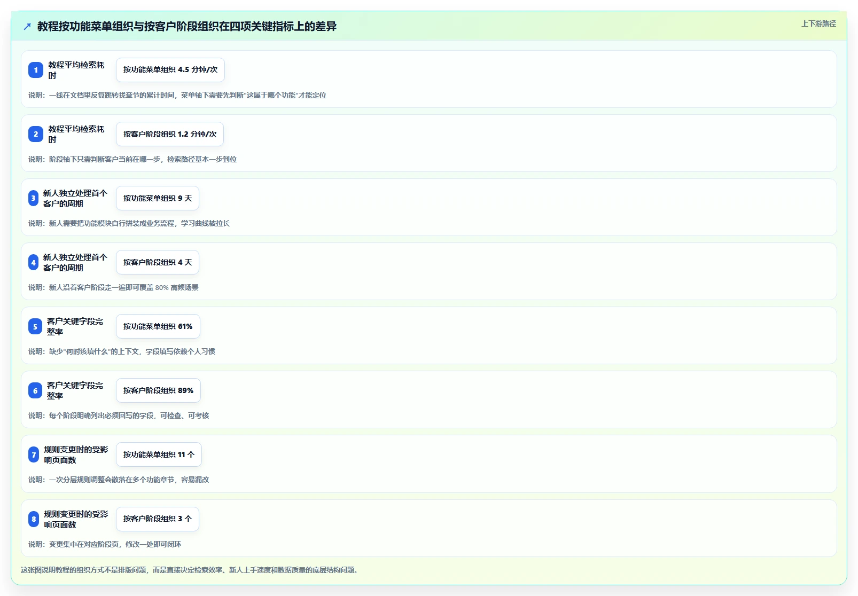
Task: Click 教程平均检索耗时 label in row 1
Action: [x=76, y=70]
